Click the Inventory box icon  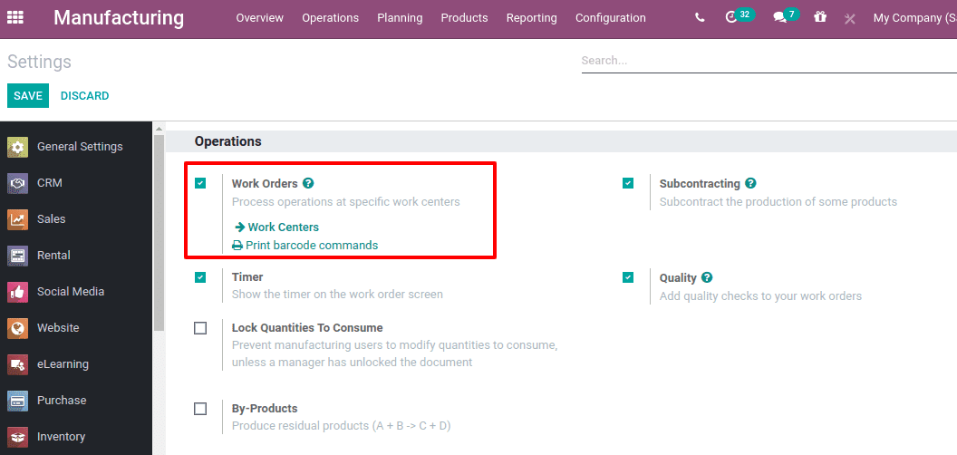18,437
